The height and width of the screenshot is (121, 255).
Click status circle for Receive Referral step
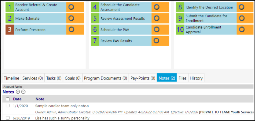coord(71,7)
